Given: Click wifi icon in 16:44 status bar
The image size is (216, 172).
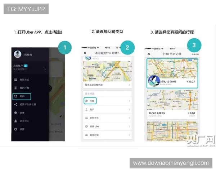Looking at the screenshot, I should tap(162, 49).
